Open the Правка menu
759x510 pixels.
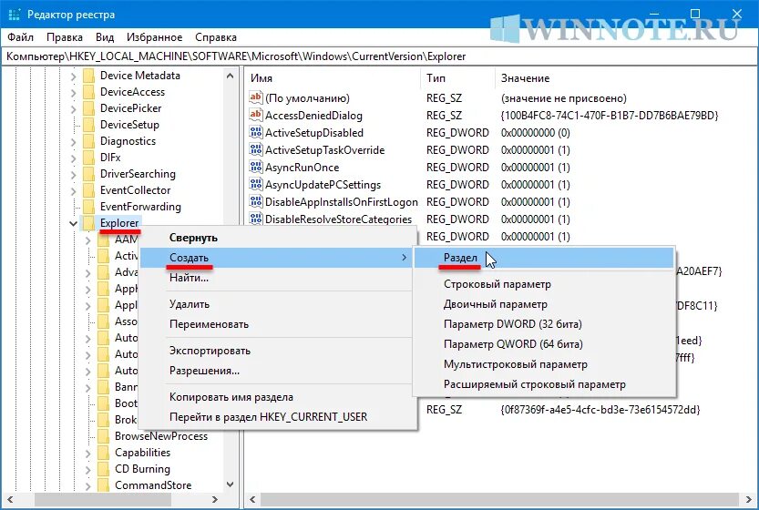65,37
